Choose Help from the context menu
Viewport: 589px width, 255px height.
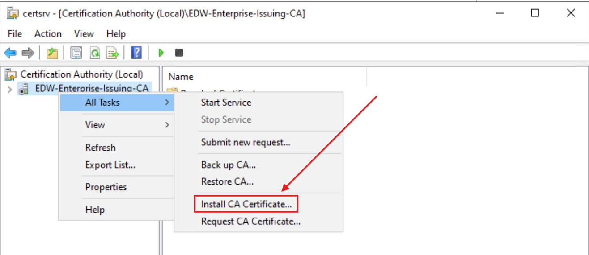pos(116,210)
